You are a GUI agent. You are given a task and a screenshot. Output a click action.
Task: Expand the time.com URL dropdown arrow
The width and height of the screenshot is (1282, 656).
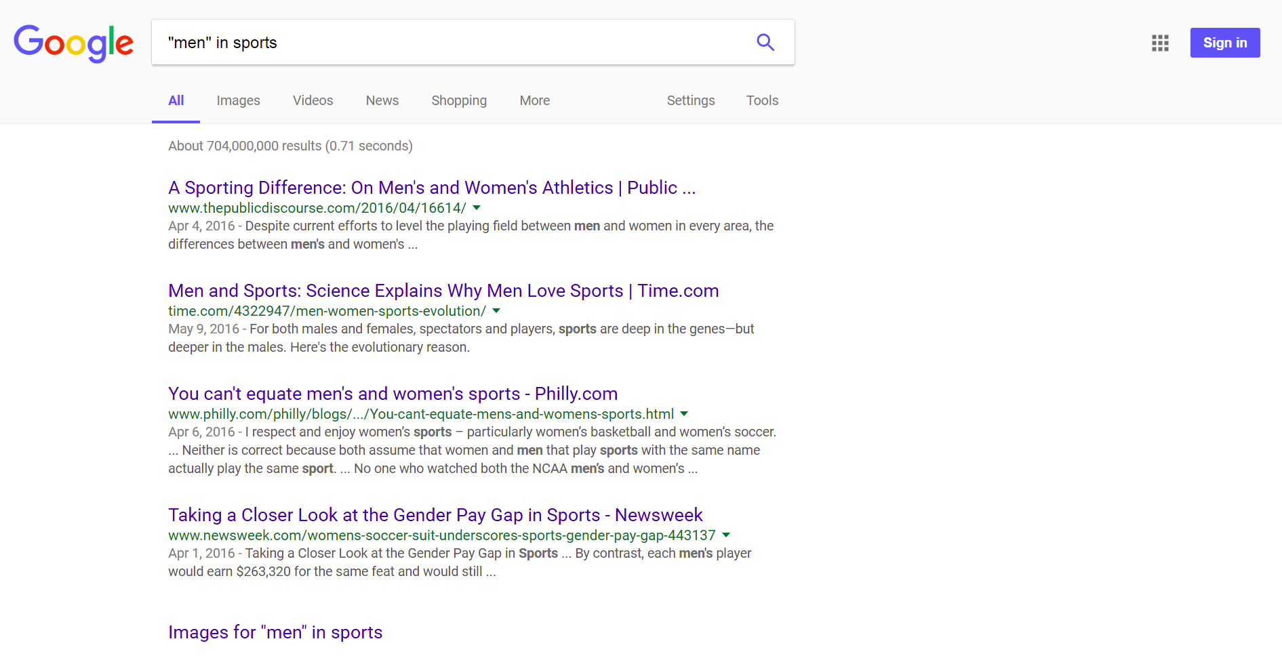point(496,311)
